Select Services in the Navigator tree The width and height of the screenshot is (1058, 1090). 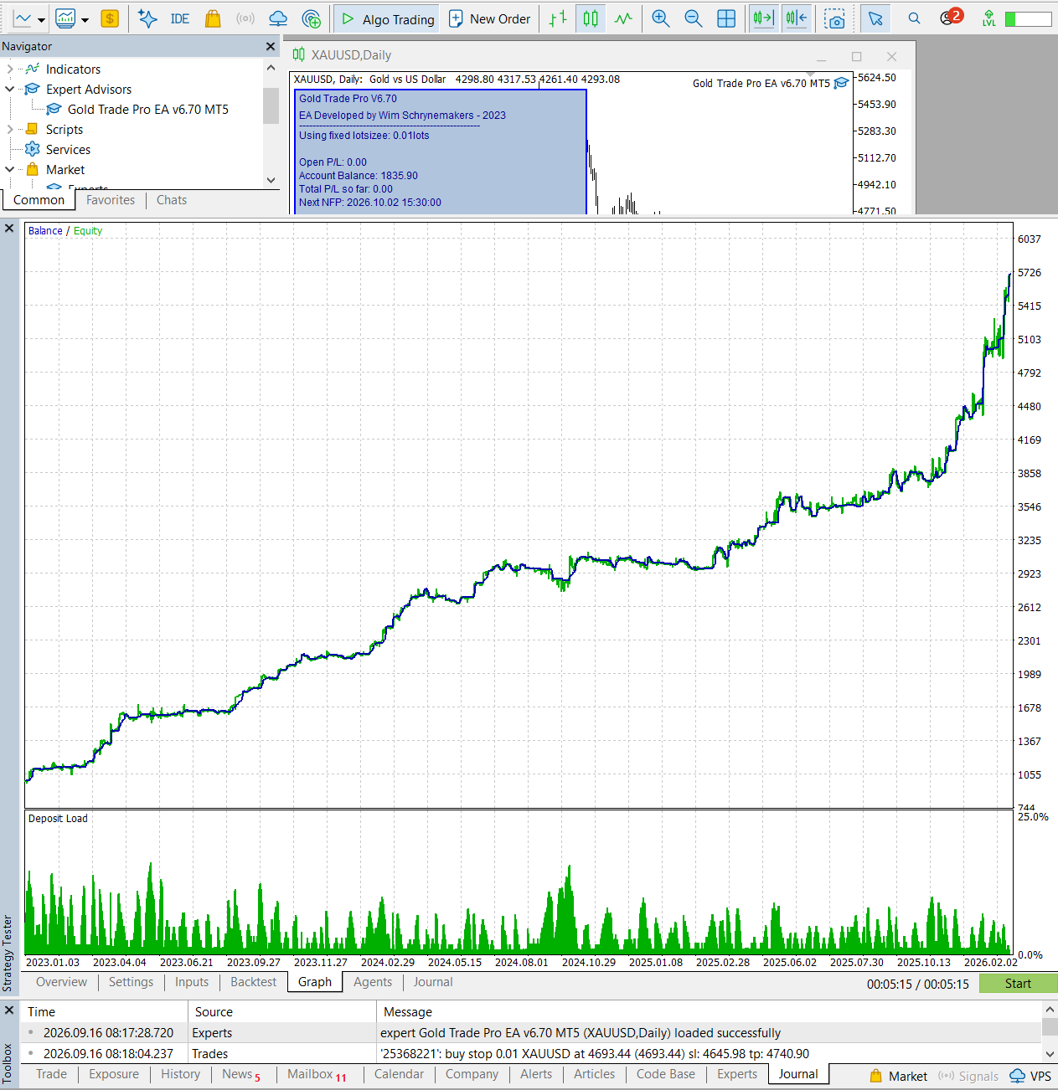[68, 150]
